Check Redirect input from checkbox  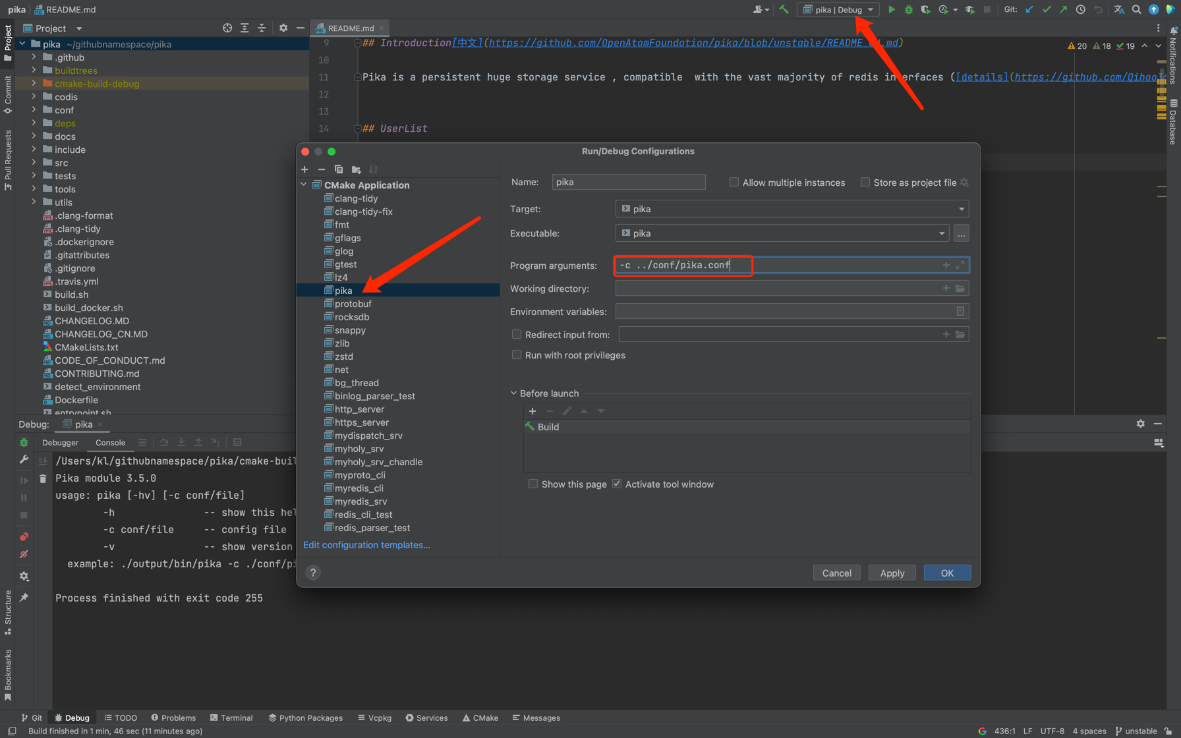517,335
